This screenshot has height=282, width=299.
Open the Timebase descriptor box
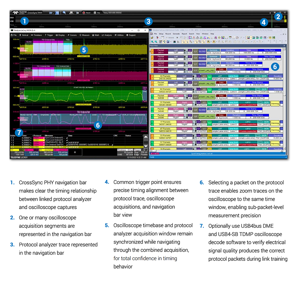click(x=125, y=152)
